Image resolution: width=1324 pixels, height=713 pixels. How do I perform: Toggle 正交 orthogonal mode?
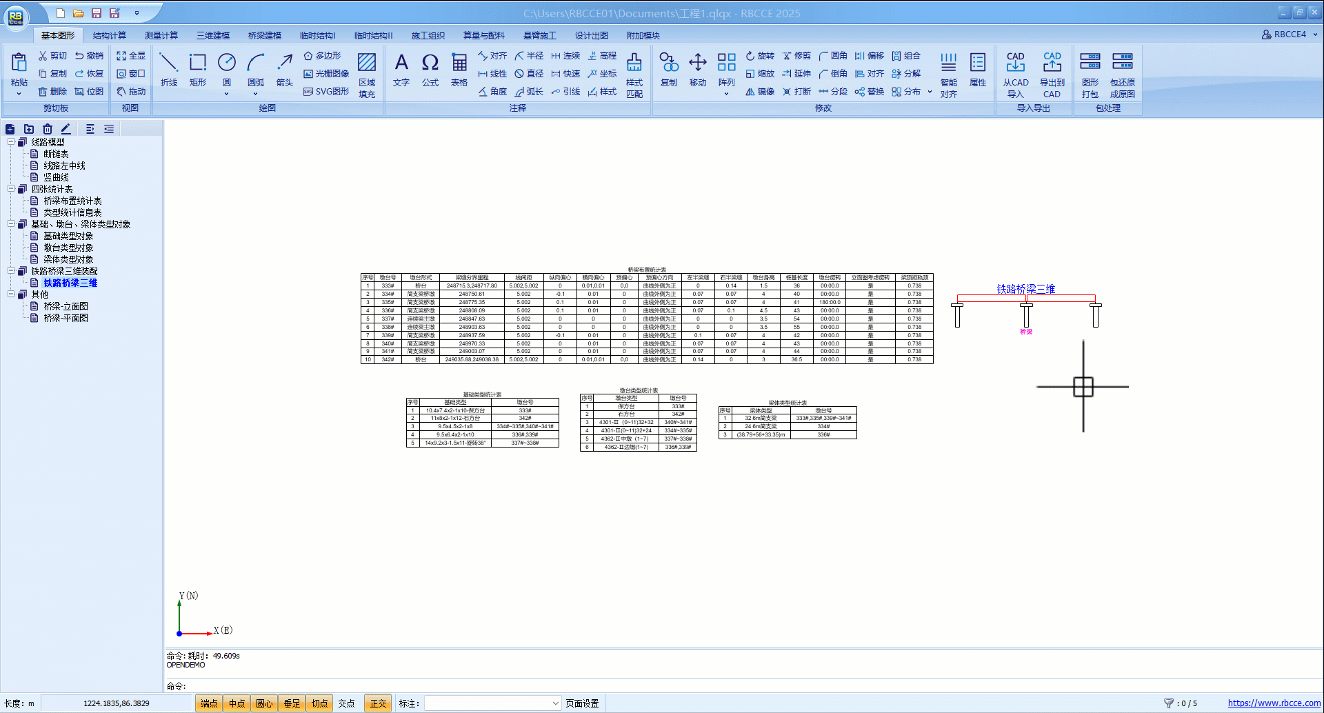pyautogui.click(x=378, y=703)
